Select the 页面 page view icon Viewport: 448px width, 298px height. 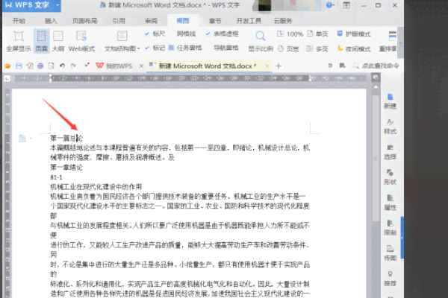coord(41,42)
